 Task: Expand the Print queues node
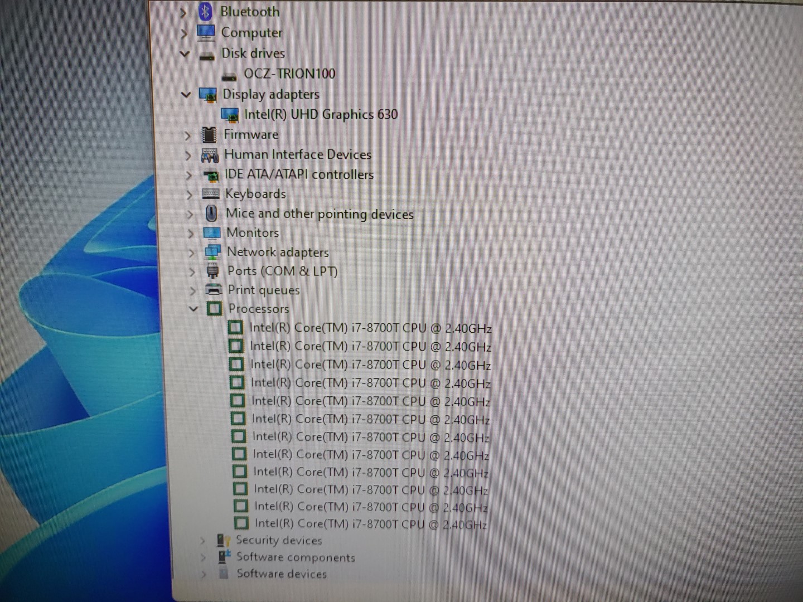(x=192, y=291)
